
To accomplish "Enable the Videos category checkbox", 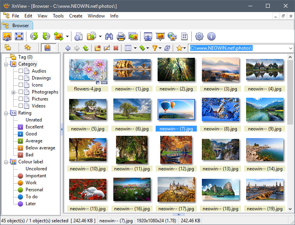I will (21, 106).
